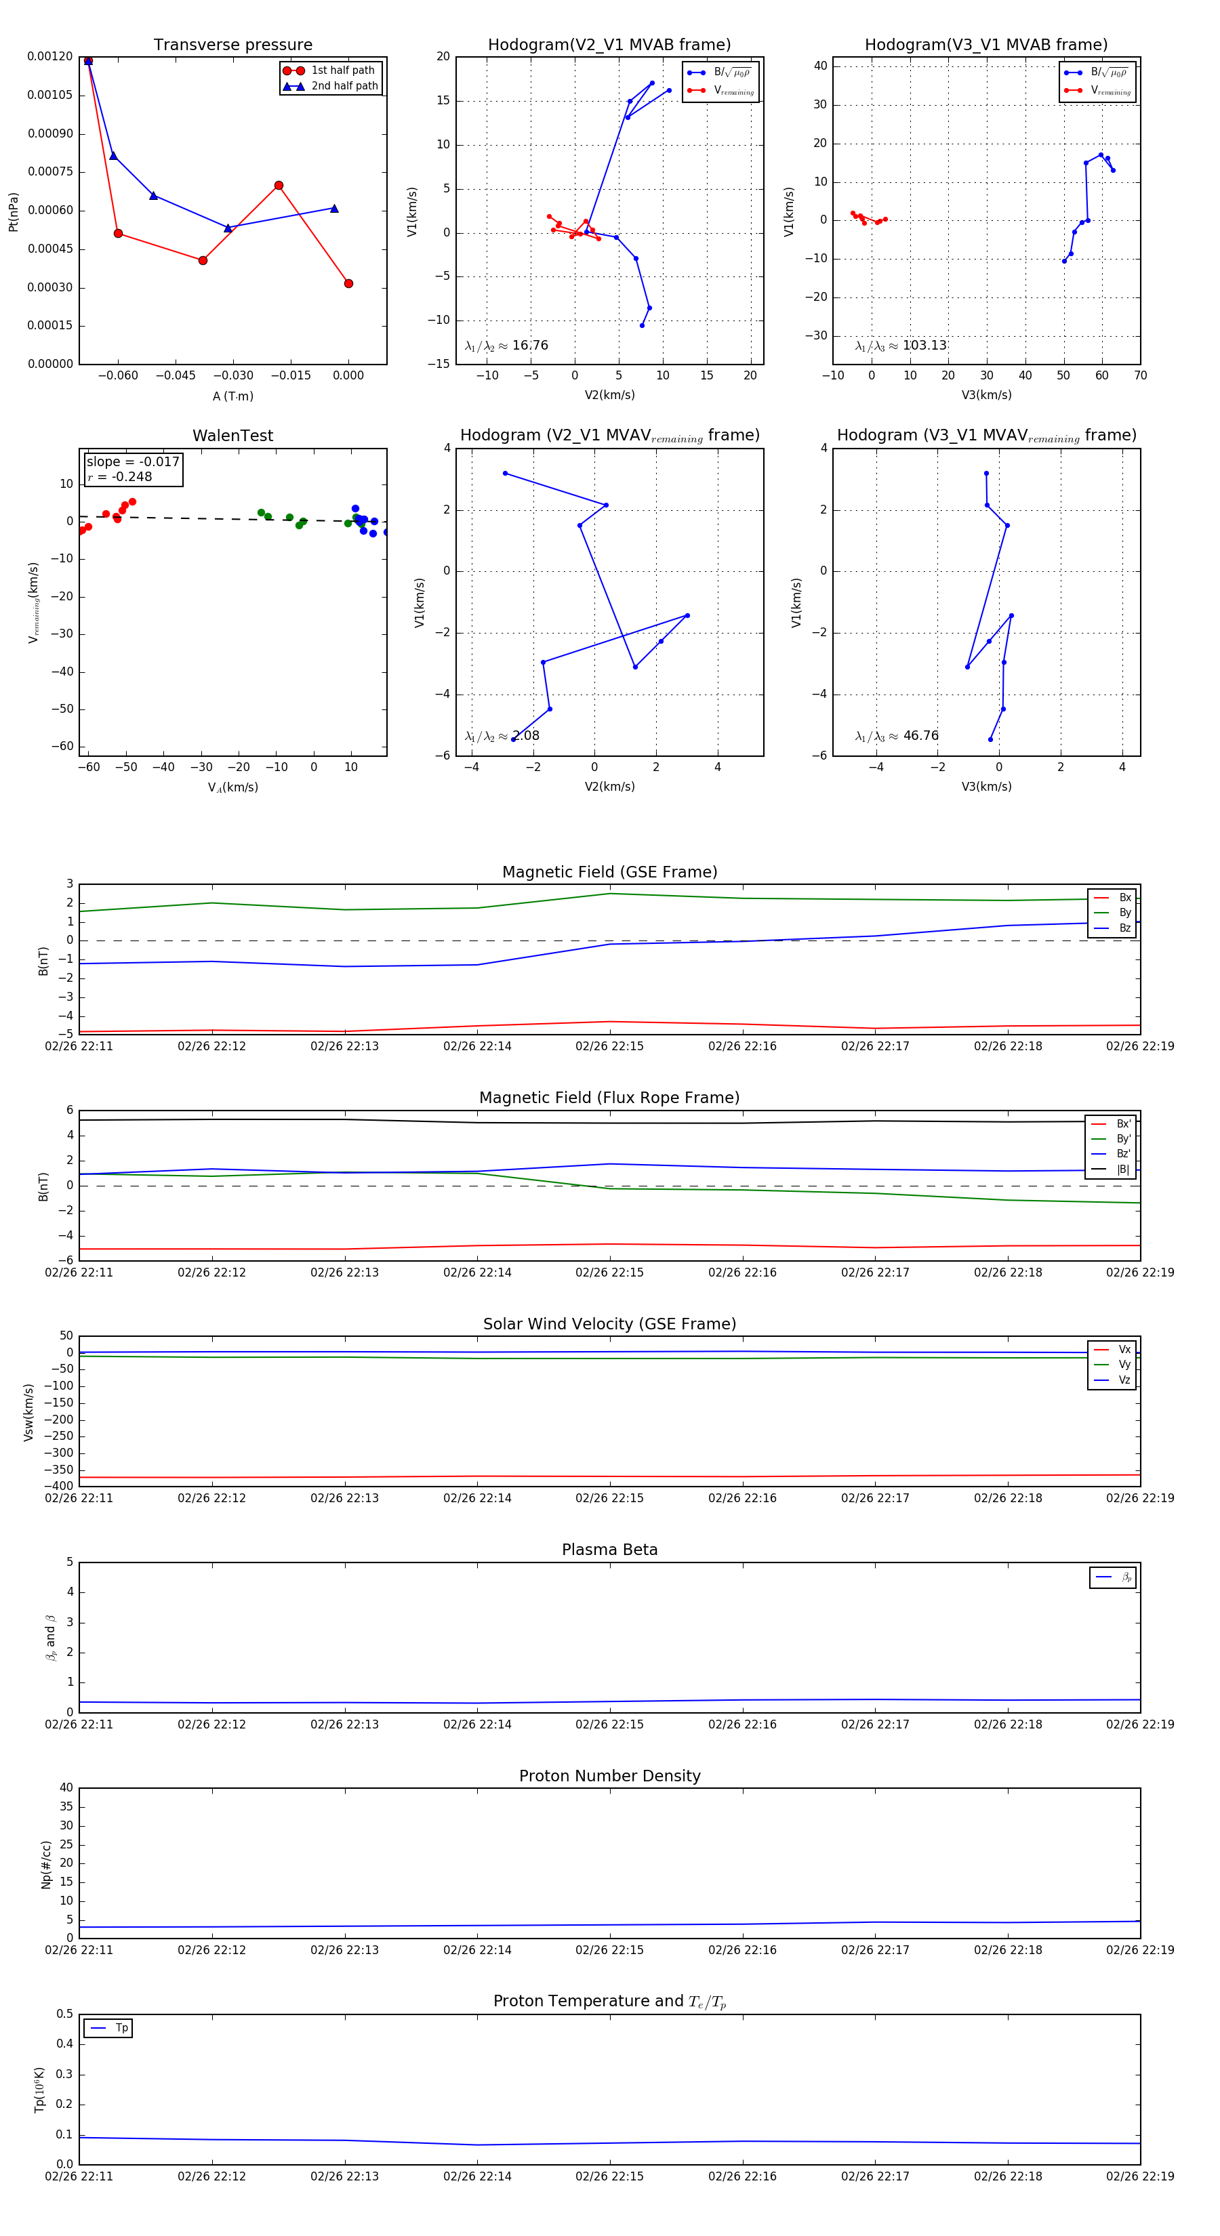
Task: Click the "Hodogram(V3_V1 MVAB frame)" title
Action: coord(986,45)
